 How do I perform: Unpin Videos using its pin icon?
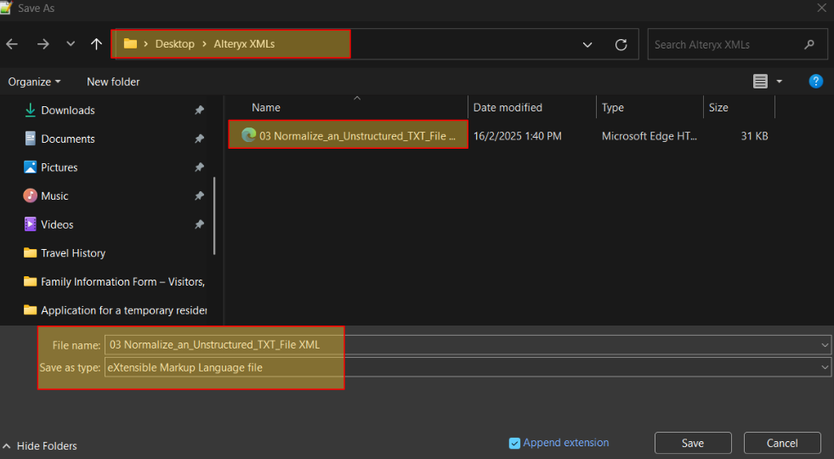tap(199, 224)
